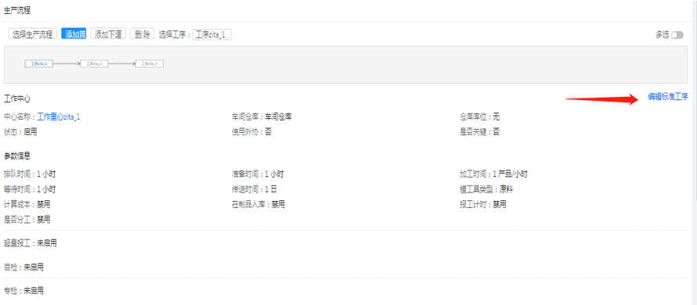Viewport: 697px width, 305px height.
Task: Add a next process with 添加下道
Action: point(108,34)
